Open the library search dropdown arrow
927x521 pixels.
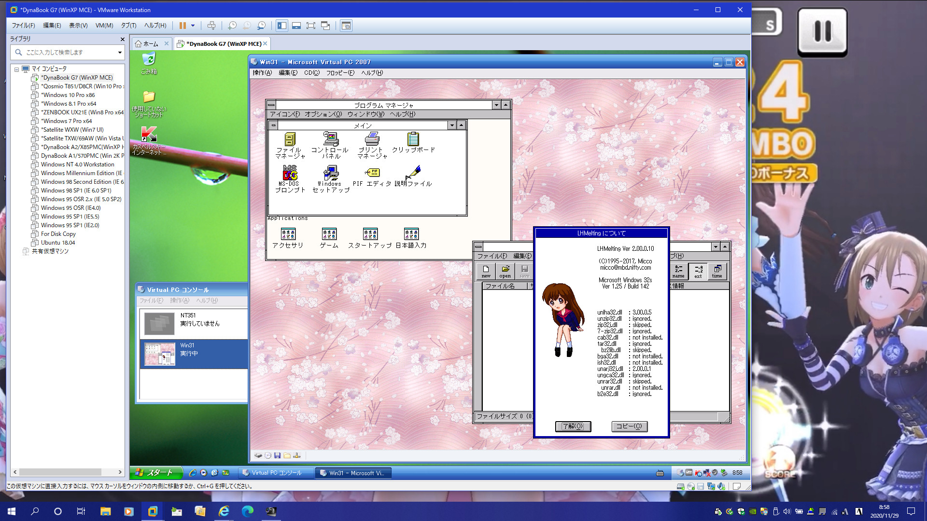pyautogui.click(x=120, y=52)
